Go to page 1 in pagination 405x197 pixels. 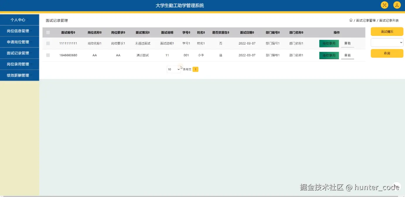pos(195,69)
